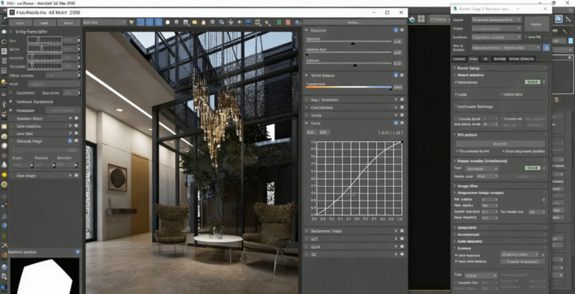
Task: Switch to the Render Elements tab
Action: click(x=521, y=59)
